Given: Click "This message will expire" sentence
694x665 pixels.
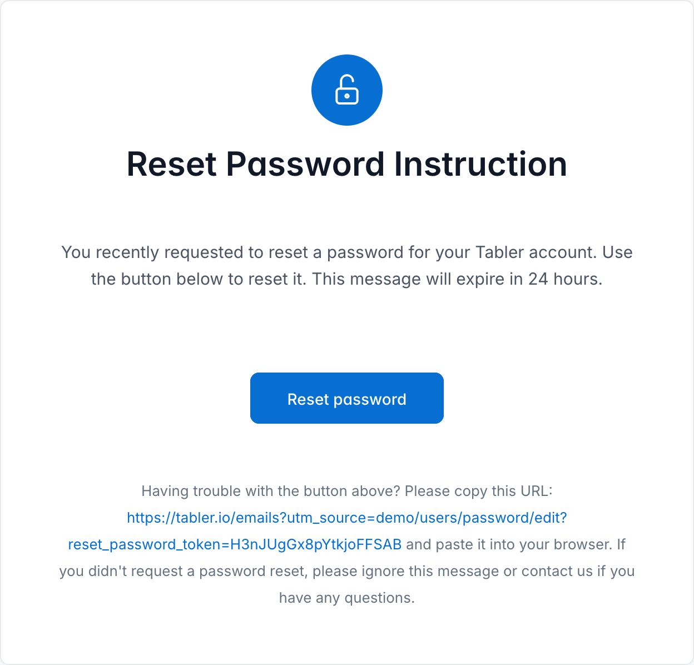Looking at the screenshot, I should tap(409, 279).
